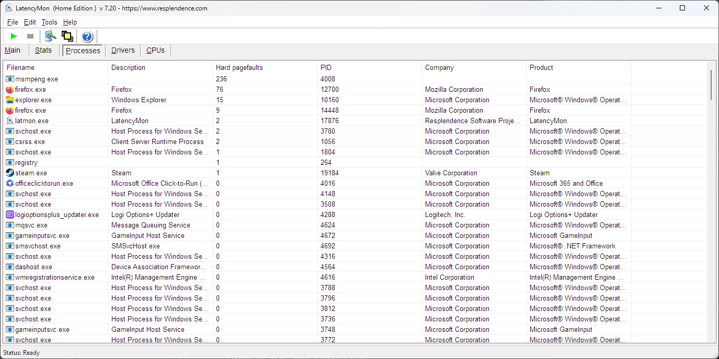Click the registry process icon

pyautogui.click(x=10, y=163)
